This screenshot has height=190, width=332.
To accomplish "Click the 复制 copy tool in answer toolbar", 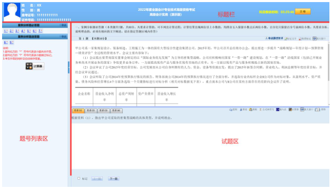I will point(233,110).
